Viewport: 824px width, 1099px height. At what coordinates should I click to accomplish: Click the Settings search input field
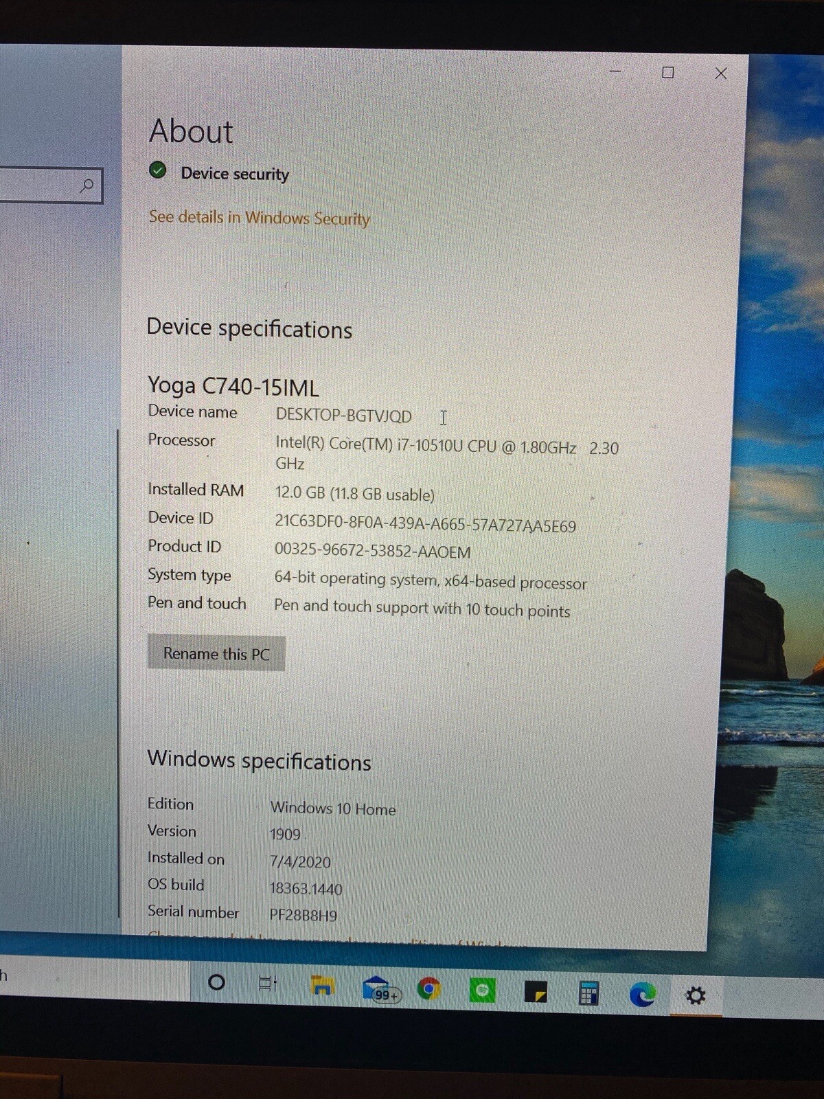pos(50,185)
